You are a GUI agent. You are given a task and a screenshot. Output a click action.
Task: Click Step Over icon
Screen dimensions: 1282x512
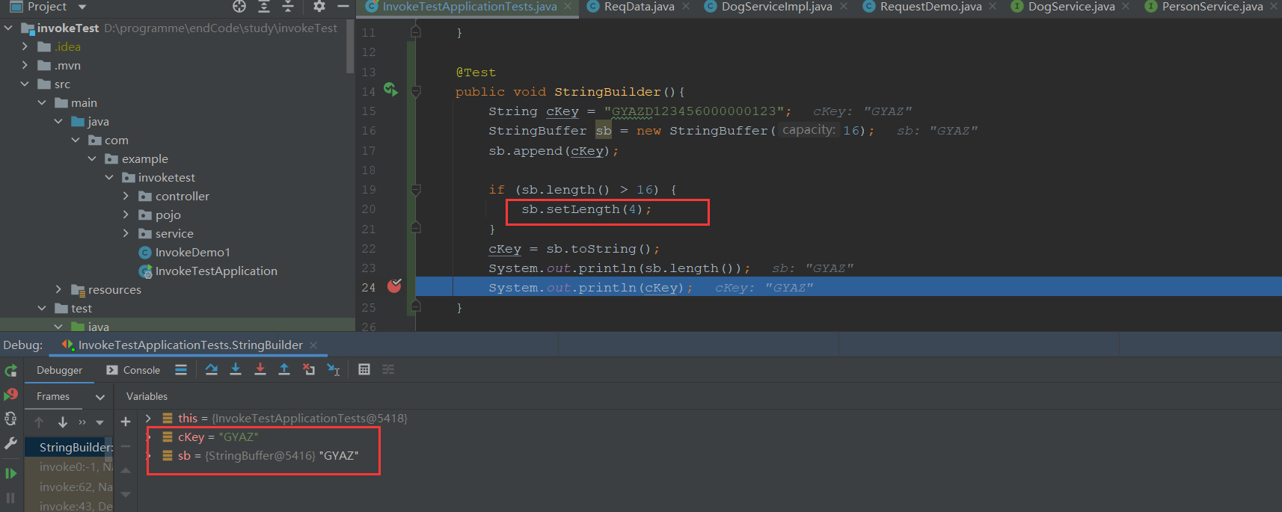pos(212,369)
